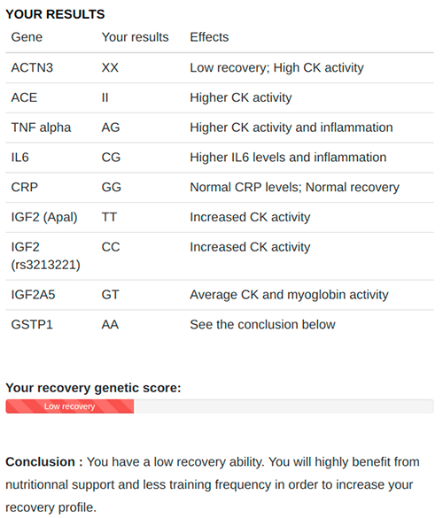
Task: Click the IL6 gene label
Action: (19, 158)
